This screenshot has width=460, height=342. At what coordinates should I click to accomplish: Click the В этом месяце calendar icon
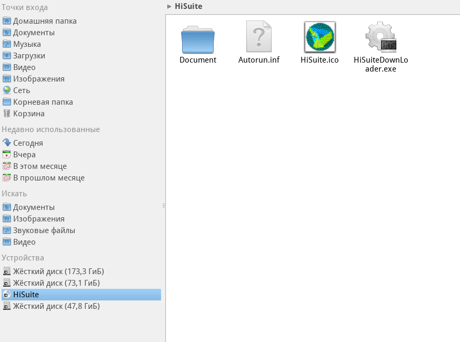click(x=7, y=166)
